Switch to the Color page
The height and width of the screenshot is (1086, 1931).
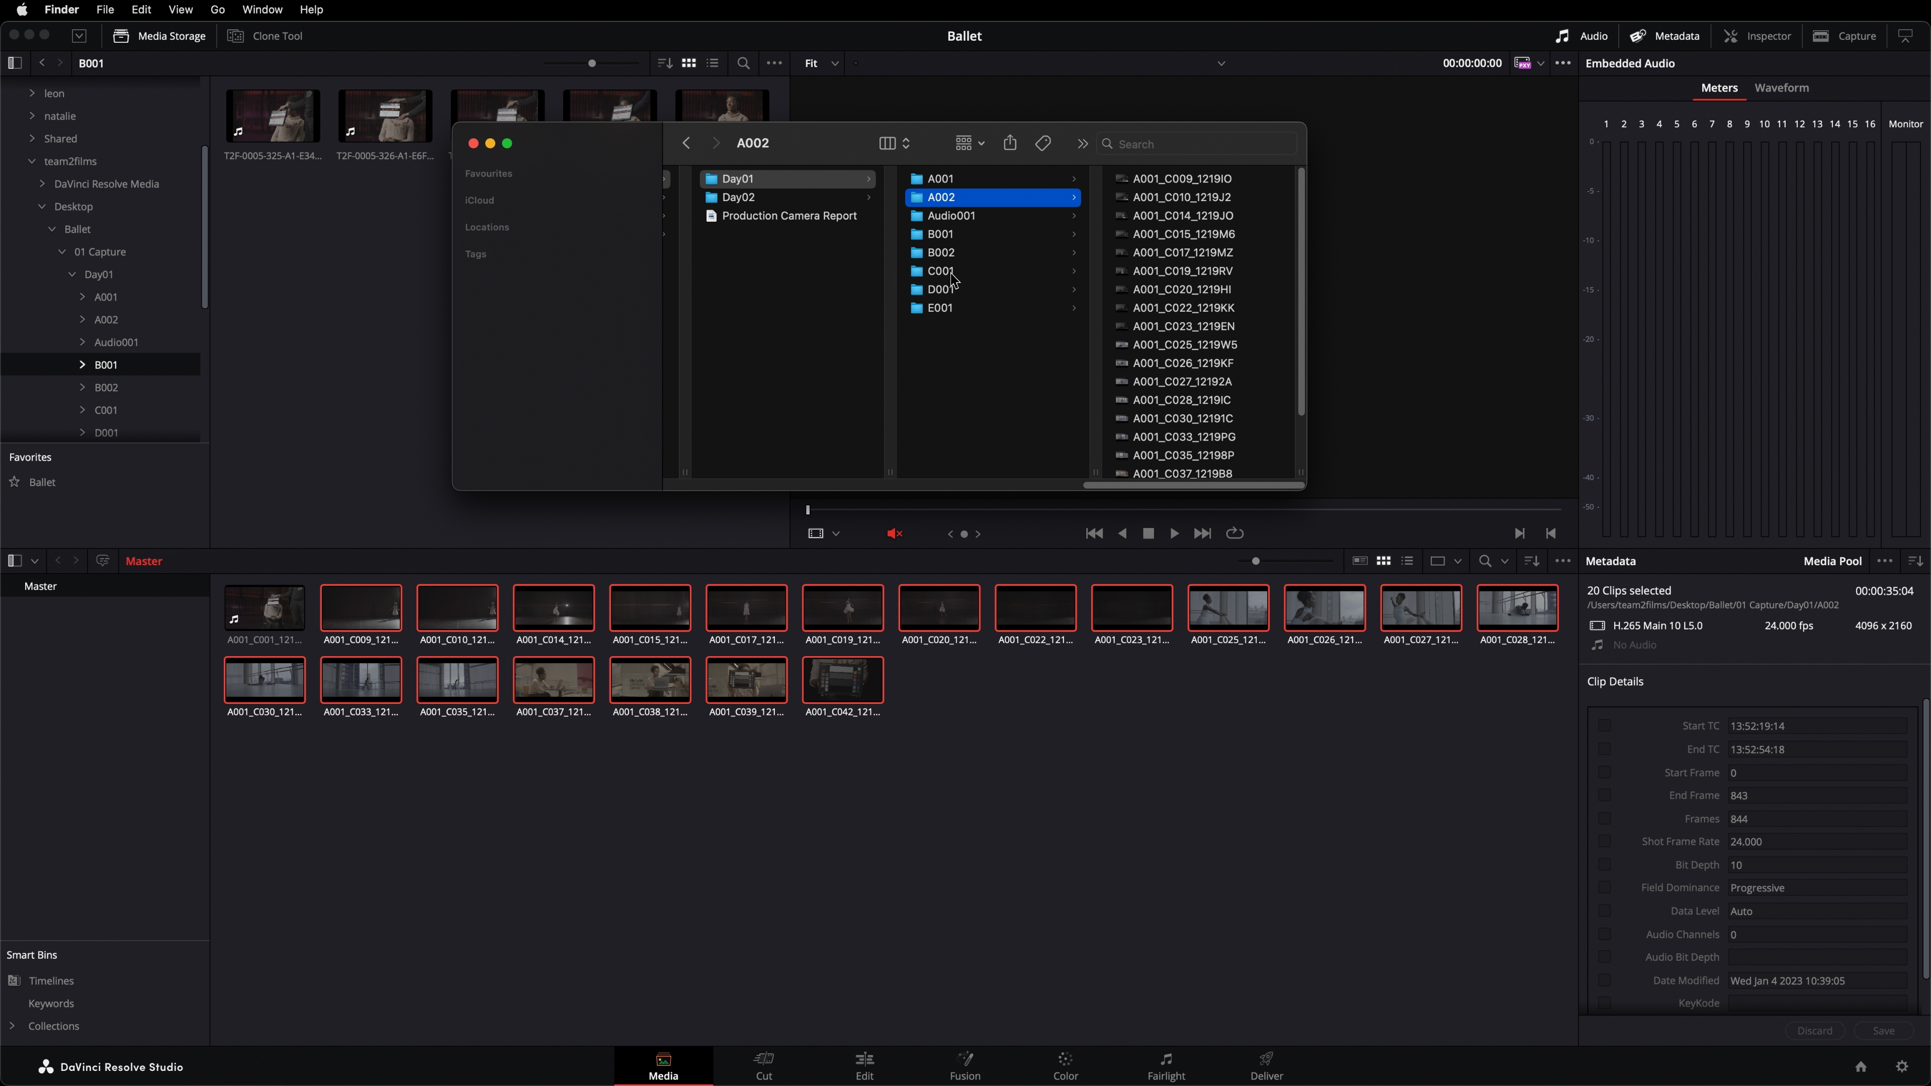click(1065, 1065)
